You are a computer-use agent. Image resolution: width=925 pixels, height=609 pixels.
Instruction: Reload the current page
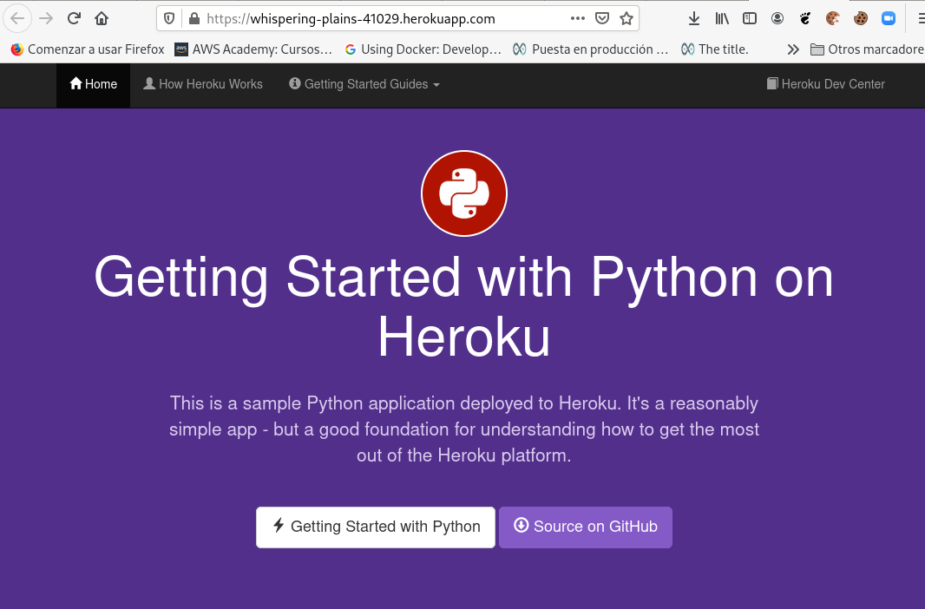pyautogui.click(x=74, y=18)
